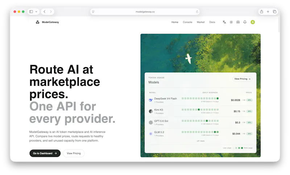Click the Kimi K3 model icon
Screen dimensions: 290x175
pyautogui.click(x=151, y=111)
